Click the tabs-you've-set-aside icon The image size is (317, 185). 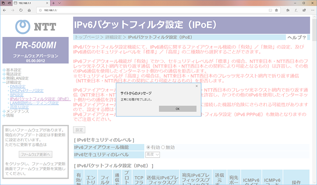3,3
